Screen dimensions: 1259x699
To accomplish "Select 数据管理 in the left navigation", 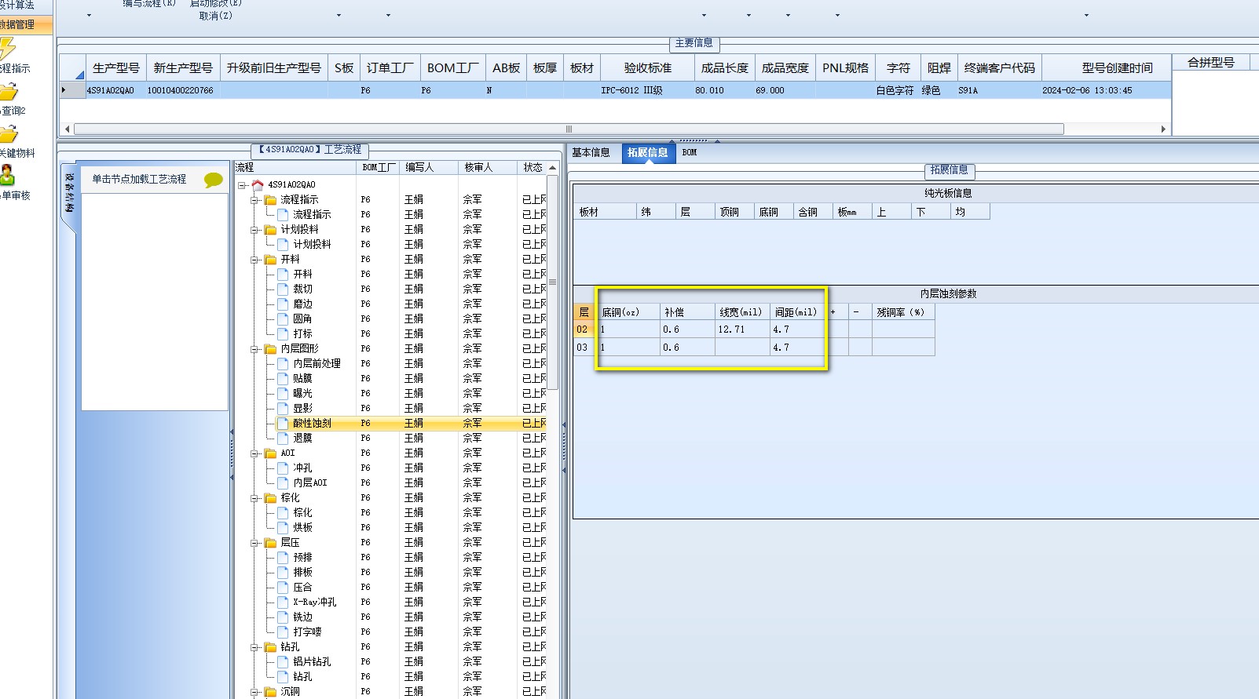I will pyautogui.click(x=26, y=24).
